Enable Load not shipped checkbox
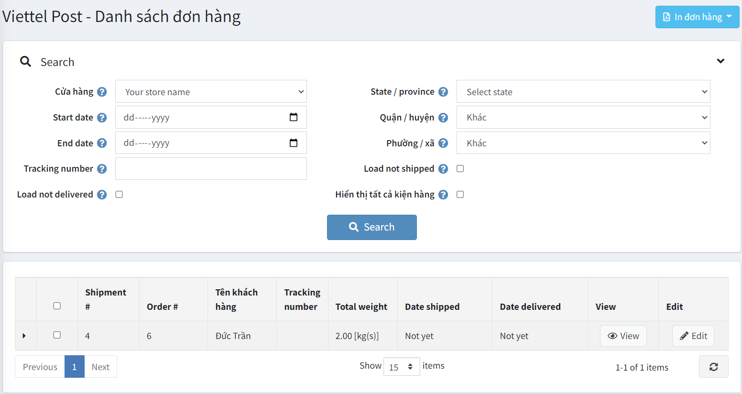Viewport: 742px width, 394px height. pos(460,168)
